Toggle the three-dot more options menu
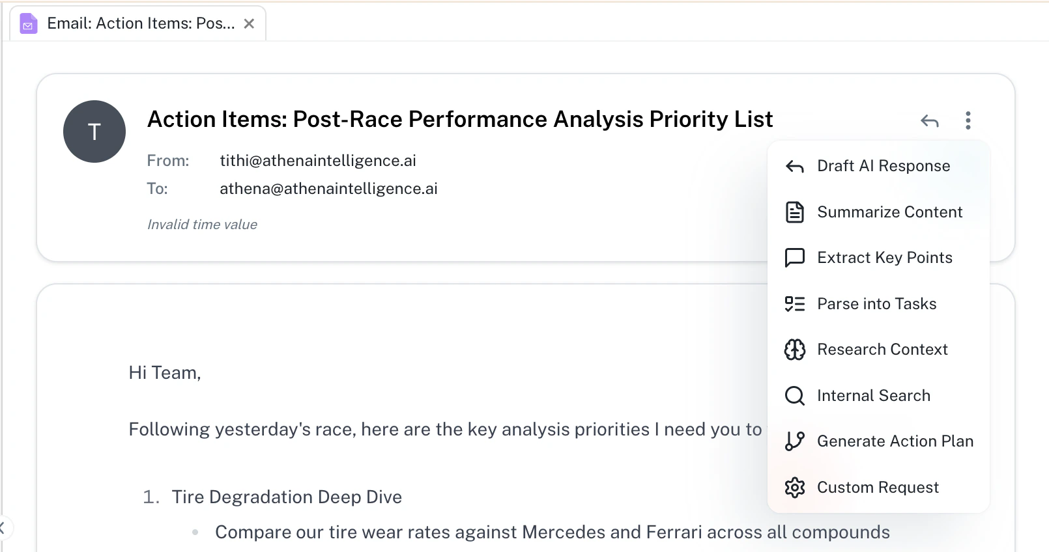Screen dimensions: 1049x552 click(x=968, y=120)
